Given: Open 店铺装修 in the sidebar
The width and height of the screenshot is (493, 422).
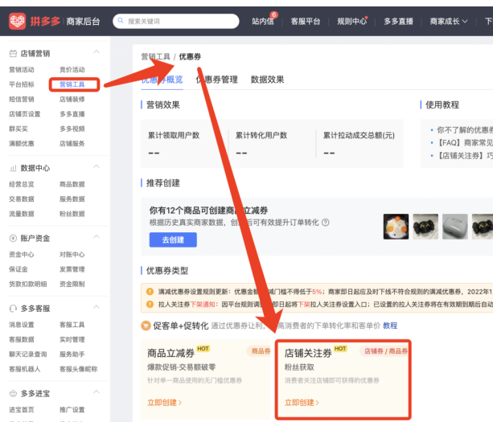Looking at the screenshot, I should pos(72,100).
